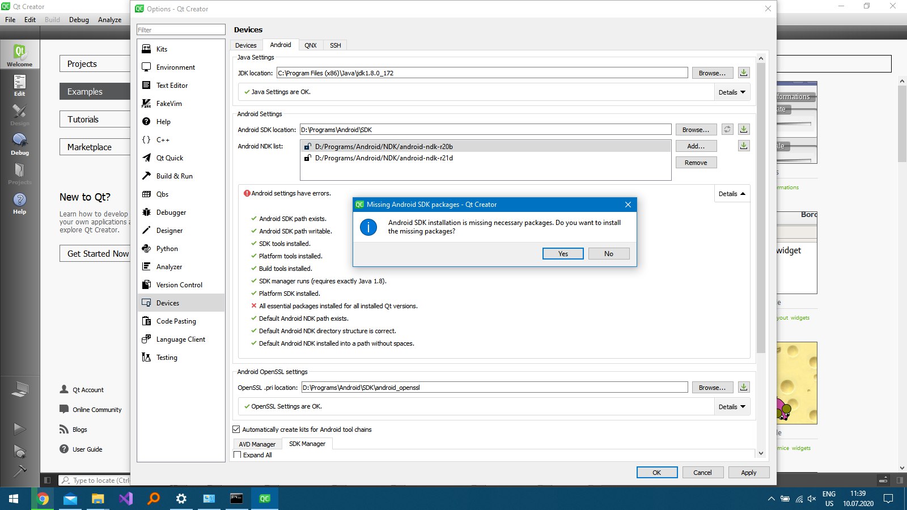The image size is (907, 510).
Task: Switch to Edit mode in Qt Creator sidebar
Action: coord(20,85)
